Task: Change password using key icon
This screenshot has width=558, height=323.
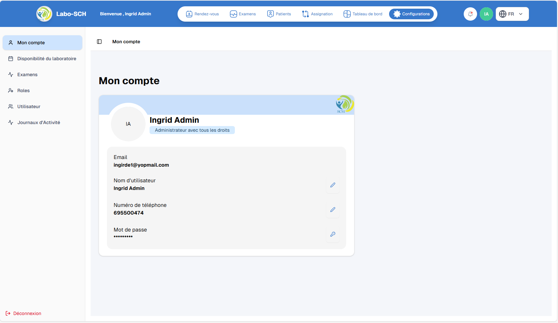Action: [x=332, y=234]
